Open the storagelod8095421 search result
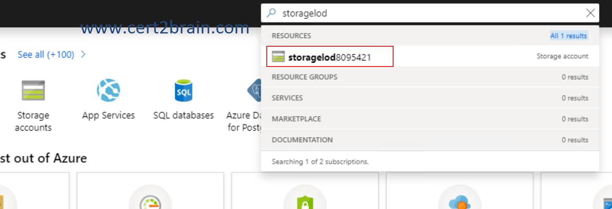The image size is (612, 209). pos(430,56)
